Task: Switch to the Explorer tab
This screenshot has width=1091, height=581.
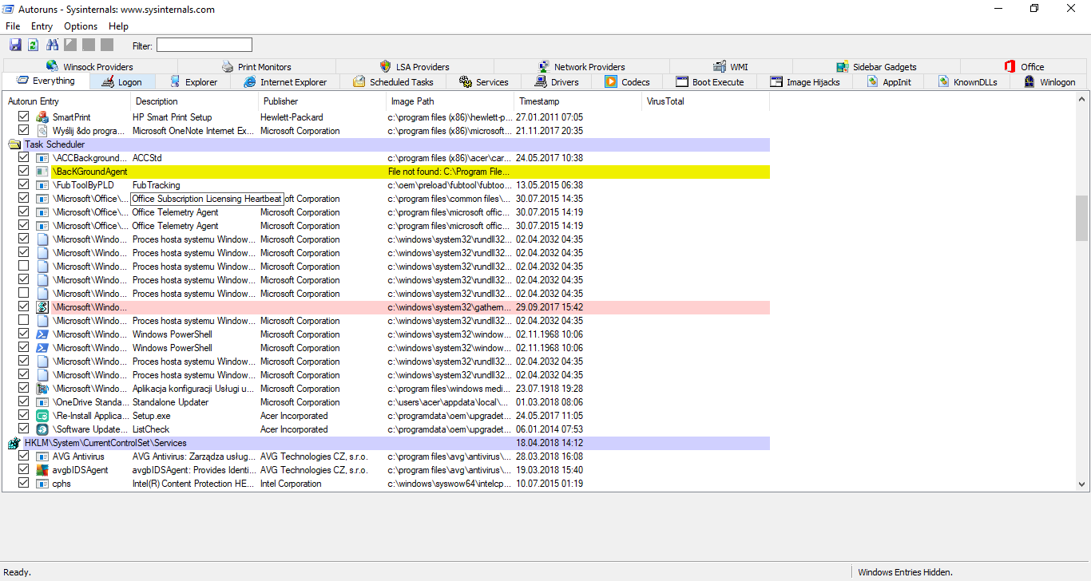Action: 193,81
